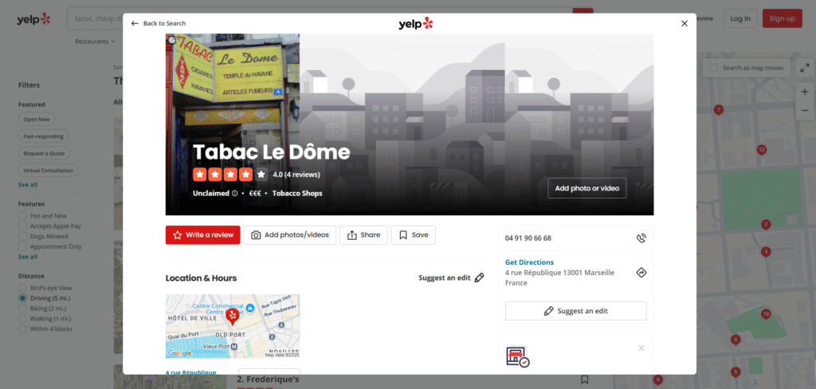Save Tabac Le Dôme with Save button

(414, 235)
